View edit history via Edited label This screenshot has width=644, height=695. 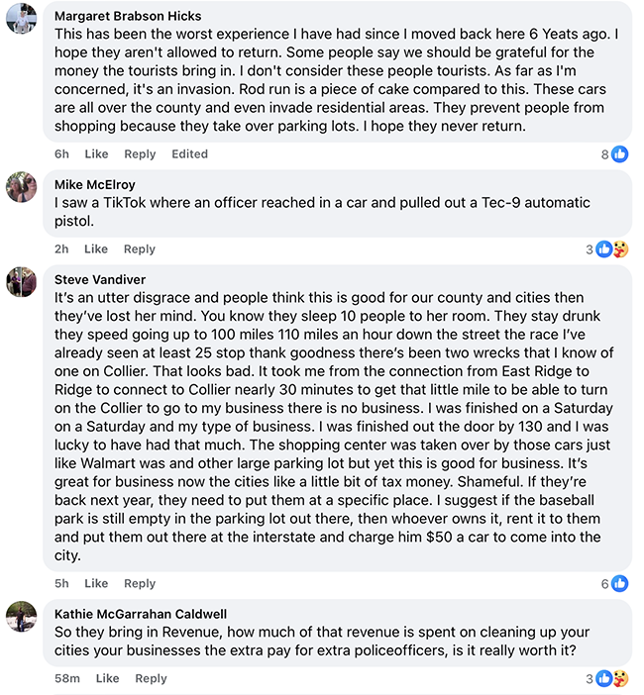189,154
